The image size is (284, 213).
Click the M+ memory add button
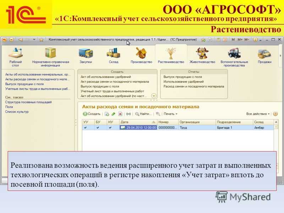coord(240,39)
